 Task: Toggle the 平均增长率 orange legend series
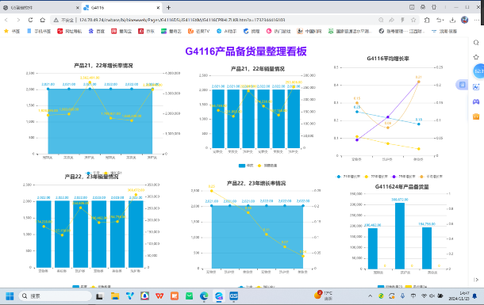click(431, 177)
